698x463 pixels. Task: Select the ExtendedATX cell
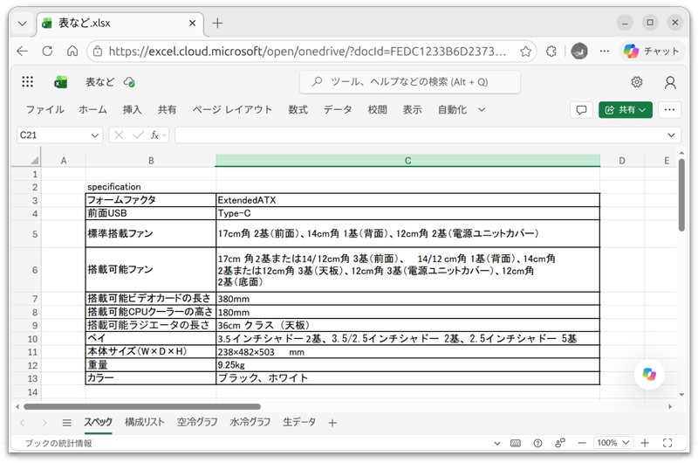(x=407, y=200)
